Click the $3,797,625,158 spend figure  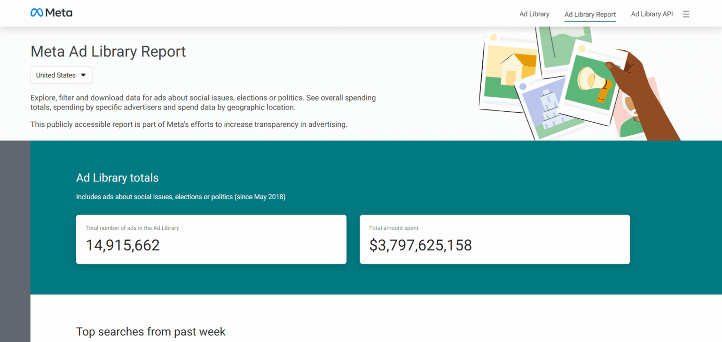[420, 245]
